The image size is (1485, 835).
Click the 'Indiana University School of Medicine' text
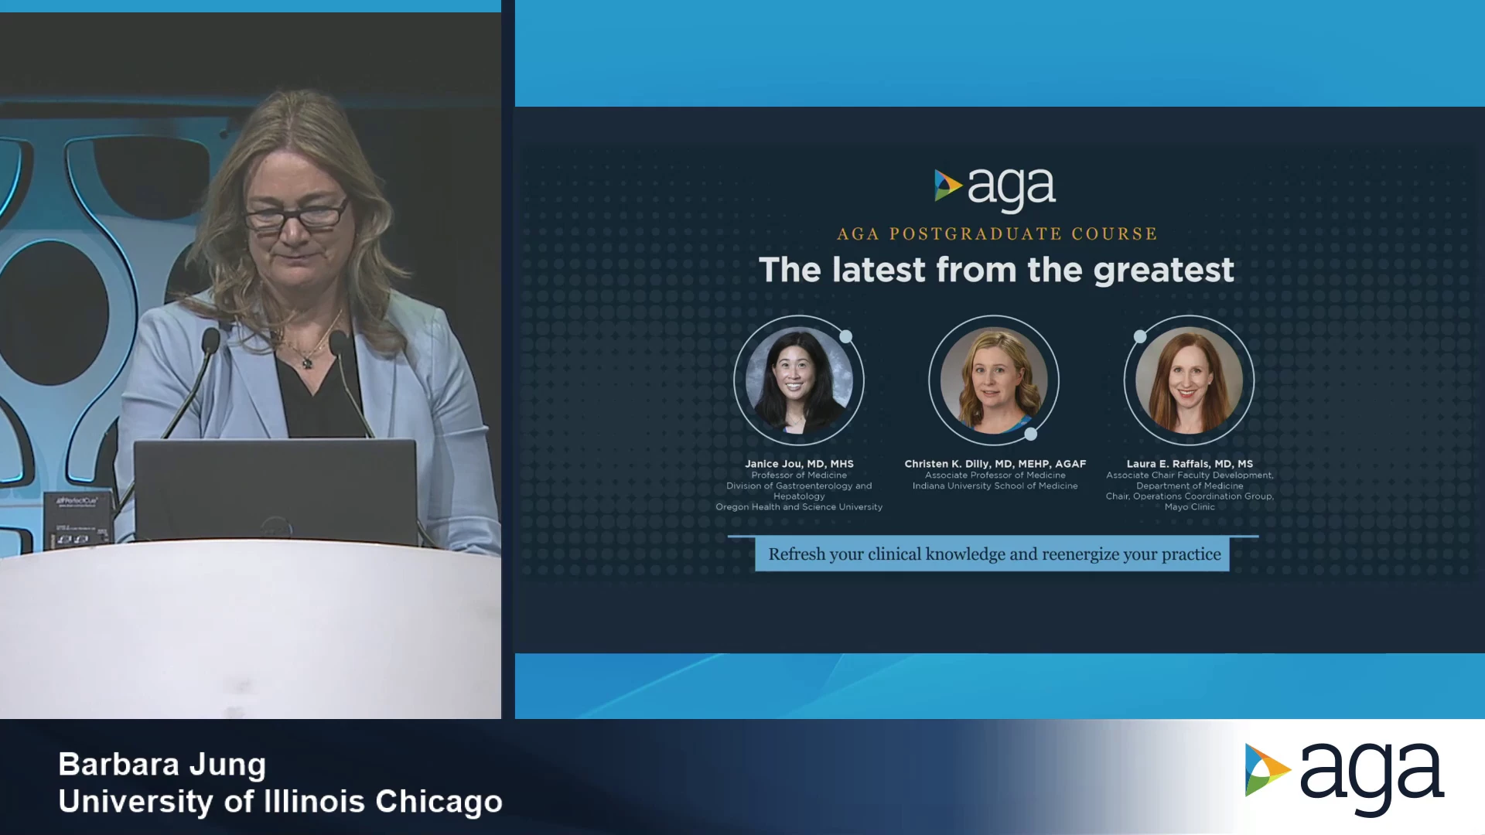(x=995, y=486)
